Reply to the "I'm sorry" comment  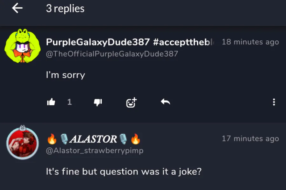pos(165,102)
